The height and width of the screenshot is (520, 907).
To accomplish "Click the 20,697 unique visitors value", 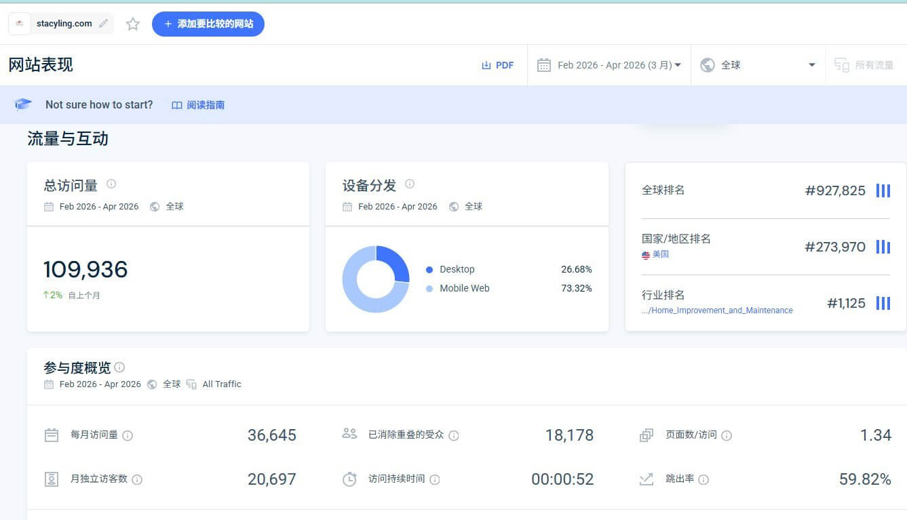I will [272, 479].
